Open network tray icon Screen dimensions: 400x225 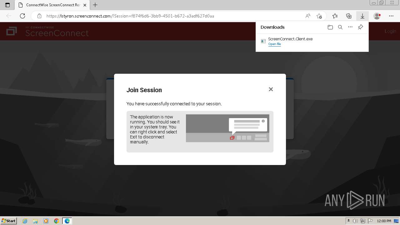click(x=362, y=221)
